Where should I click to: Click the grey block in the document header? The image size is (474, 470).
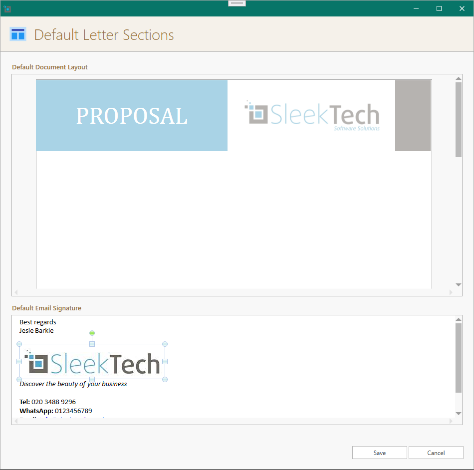(x=413, y=115)
